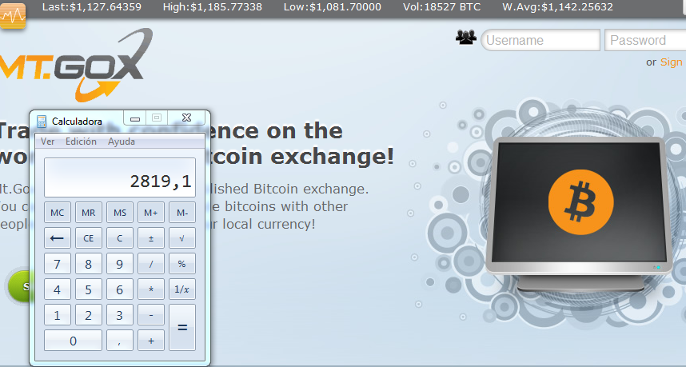Click the Calculadora app icon in title bar
The height and width of the screenshot is (367, 686).
[x=42, y=122]
